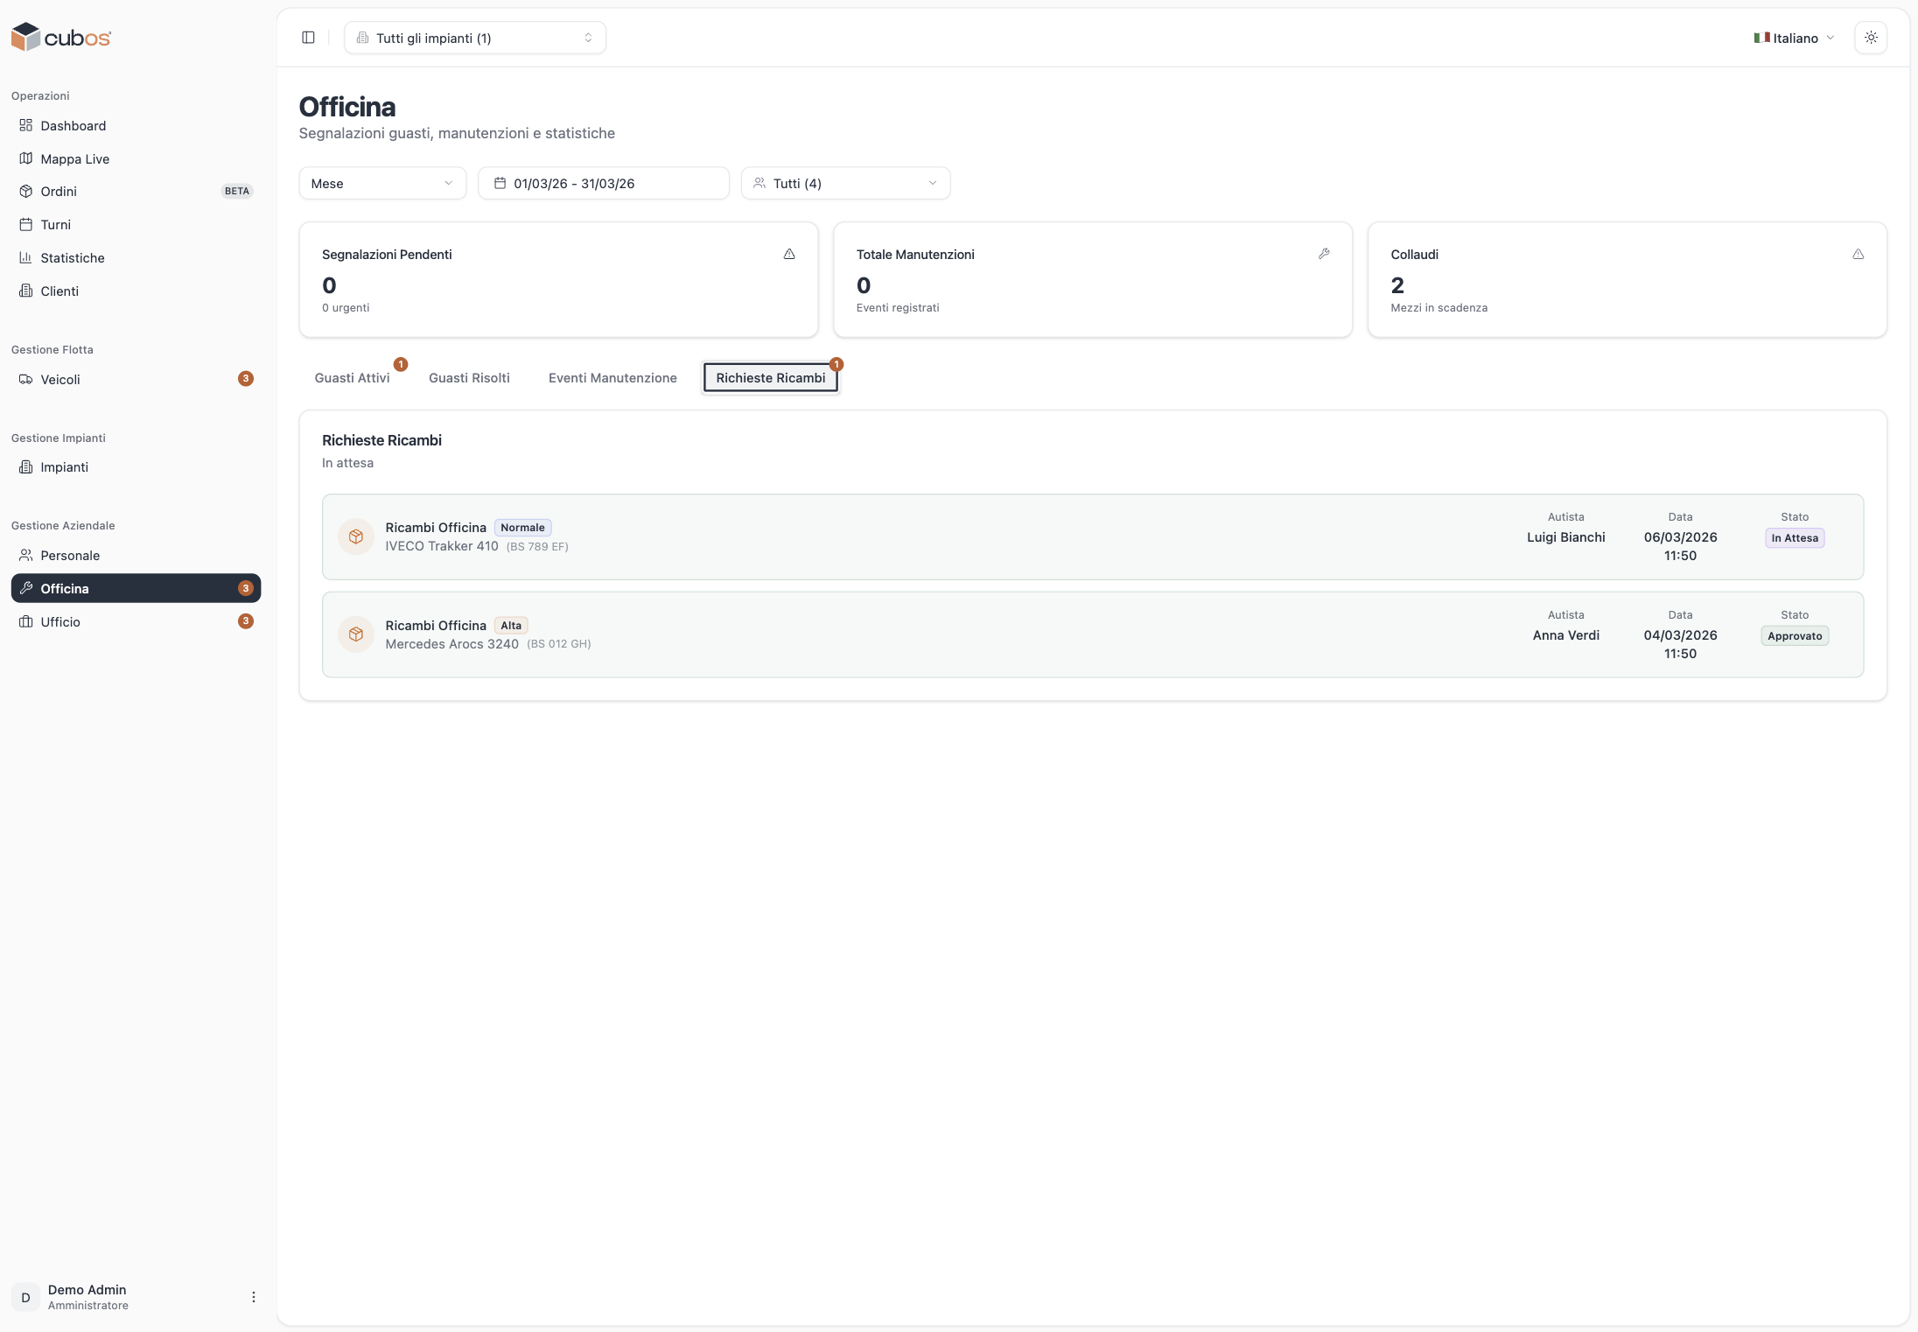The image size is (1918, 1332).
Task: Switch to the Guasti Attivi tab
Action: 352,378
